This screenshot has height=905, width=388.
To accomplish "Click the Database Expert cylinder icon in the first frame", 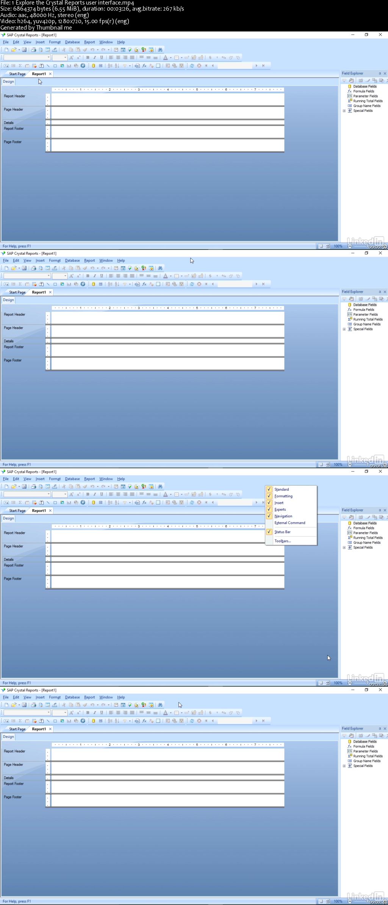I will pyautogui.click(x=93, y=66).
